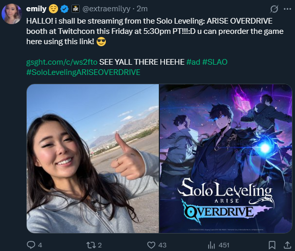
Task: Open the #SLAO hashtag
Action: pos(215,62)
